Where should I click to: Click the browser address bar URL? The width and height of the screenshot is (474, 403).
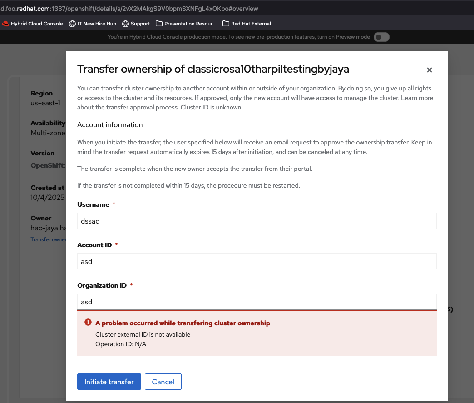tap(136, 9)
